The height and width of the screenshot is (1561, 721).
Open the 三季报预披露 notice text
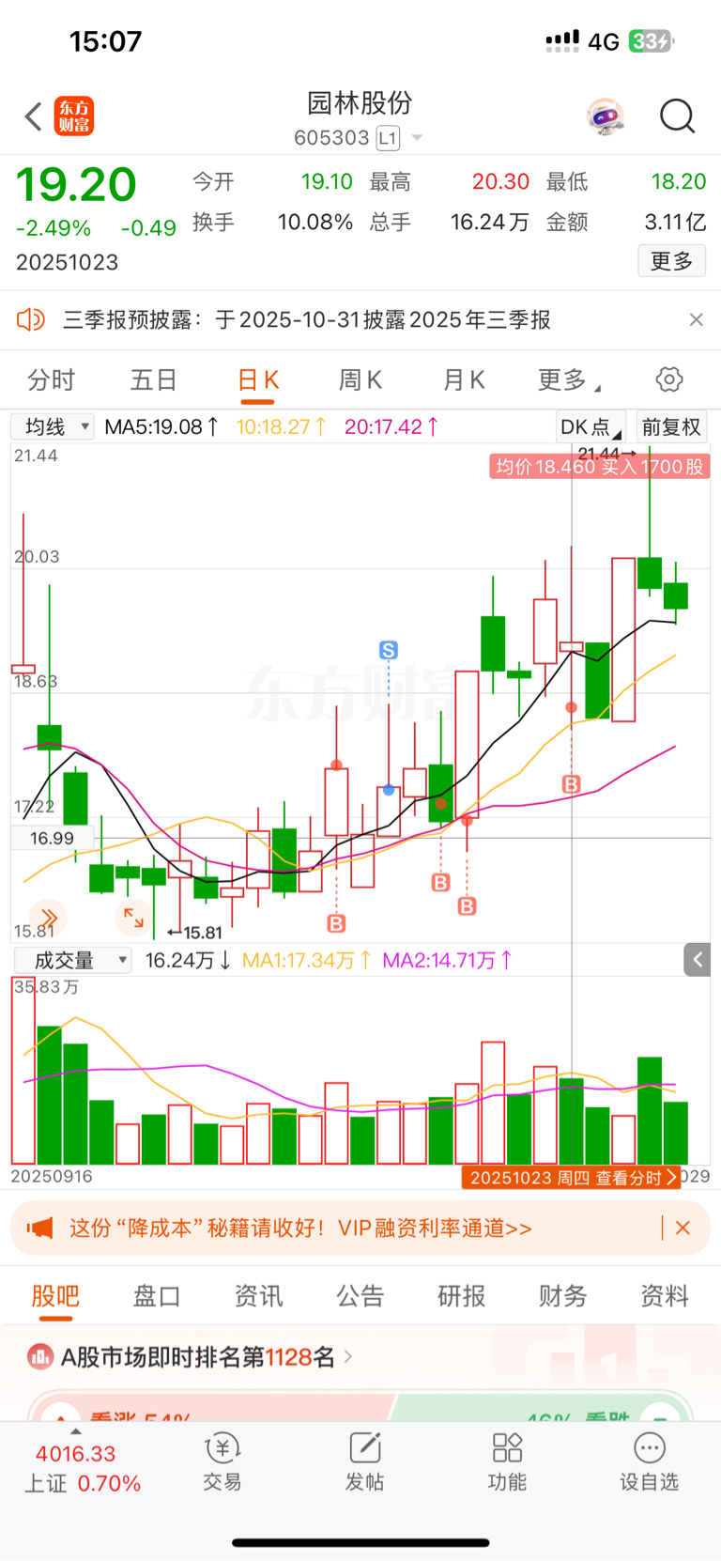pos(307,319)
